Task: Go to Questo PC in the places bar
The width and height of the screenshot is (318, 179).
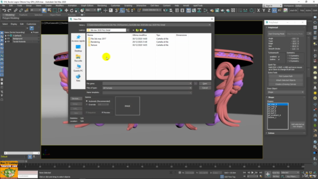Action: (x=78, y=68)
